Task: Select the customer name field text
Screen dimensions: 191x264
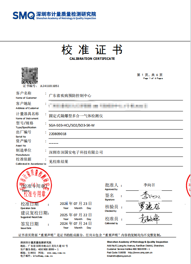Action: tap(70, 96)
